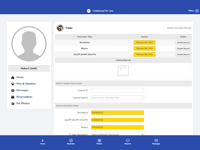The image size is (200, 150).
Task: Click the Da2PP (DHPP, DHLPP) table cell
Action: (85, 54)
